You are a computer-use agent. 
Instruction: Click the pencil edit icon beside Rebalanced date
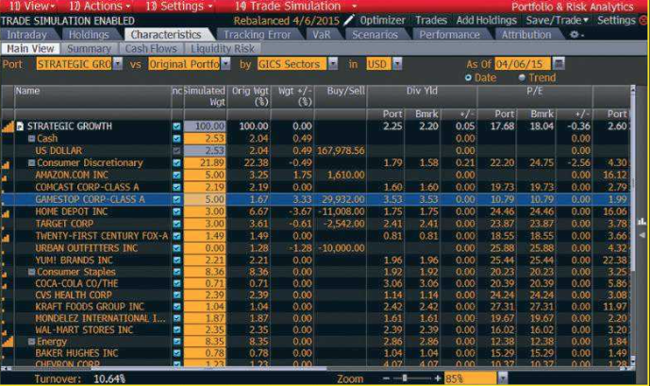pos(349,20)
